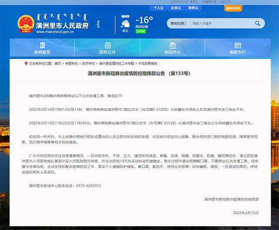Image resolution: width=279 pixels, height=230 pixels.
Task: Click the 协同办公 building icon
Action: coord(172,45)
